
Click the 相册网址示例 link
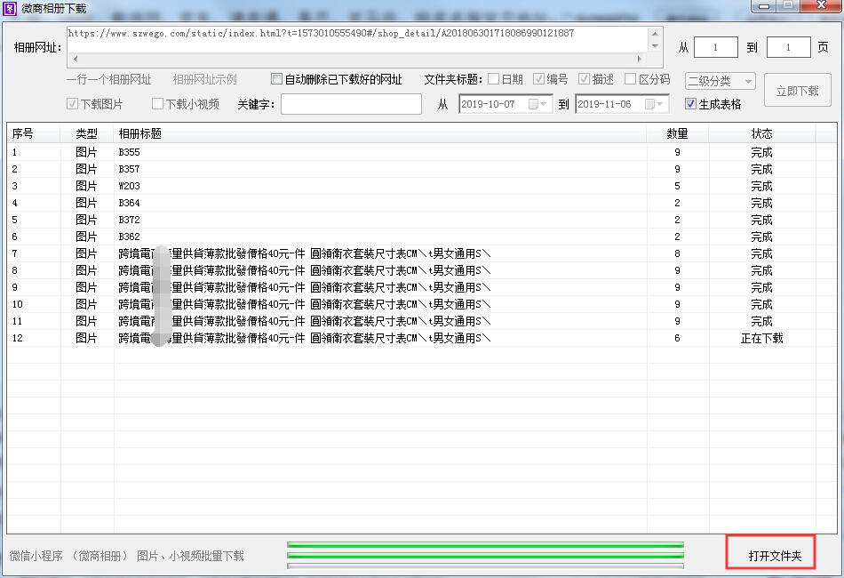pos(204,79)
